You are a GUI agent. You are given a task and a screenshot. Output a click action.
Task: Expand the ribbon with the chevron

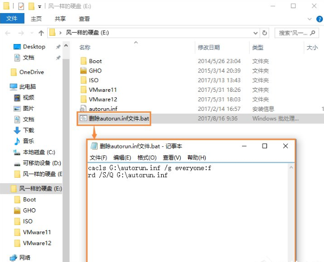coord(309,19)
